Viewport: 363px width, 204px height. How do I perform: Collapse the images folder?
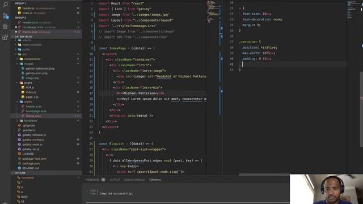(x=18, y=64)
